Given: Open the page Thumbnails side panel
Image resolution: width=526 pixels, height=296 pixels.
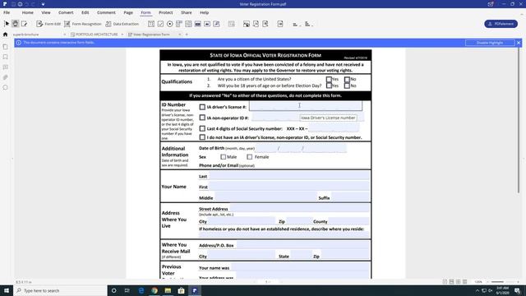Looking at the screenshot, I should click(5, 47).
